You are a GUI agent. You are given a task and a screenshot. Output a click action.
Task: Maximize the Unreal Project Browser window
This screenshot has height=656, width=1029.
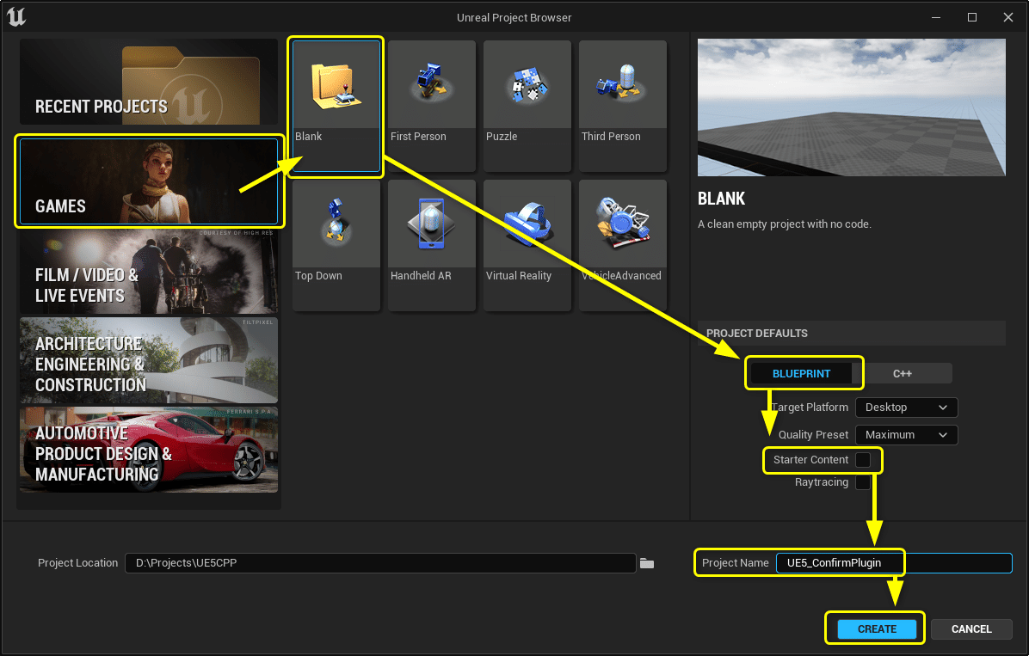pyautogui.click(x=972, y=17)
